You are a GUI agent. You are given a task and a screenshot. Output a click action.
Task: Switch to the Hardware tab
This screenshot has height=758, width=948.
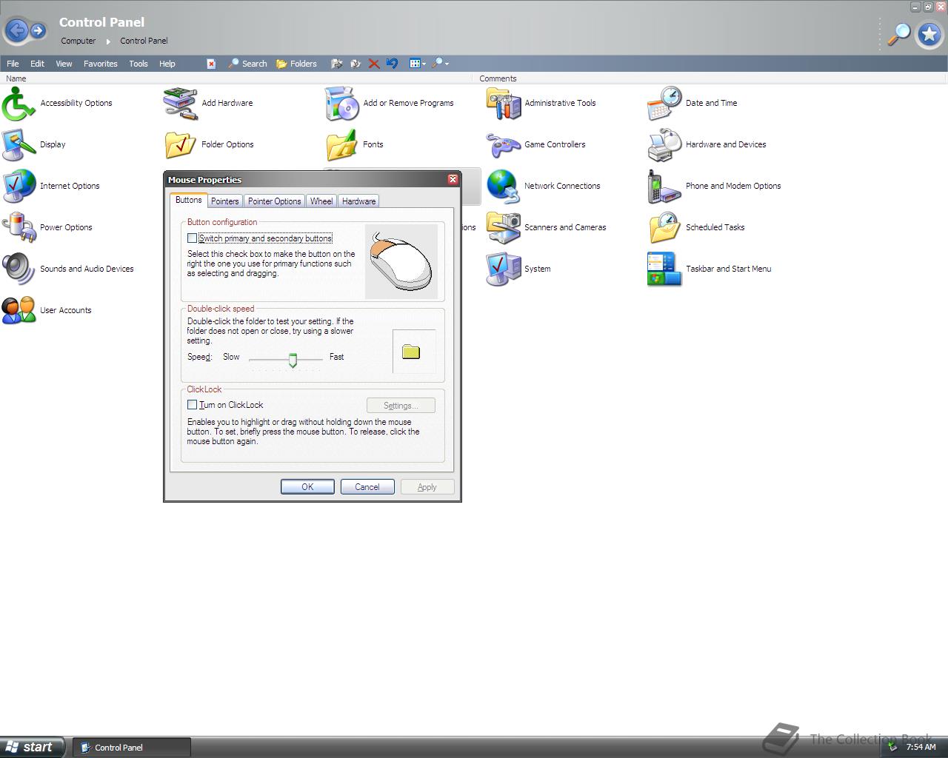click(358, 201)
